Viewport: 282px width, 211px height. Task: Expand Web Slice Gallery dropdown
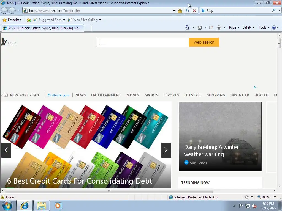100,20
